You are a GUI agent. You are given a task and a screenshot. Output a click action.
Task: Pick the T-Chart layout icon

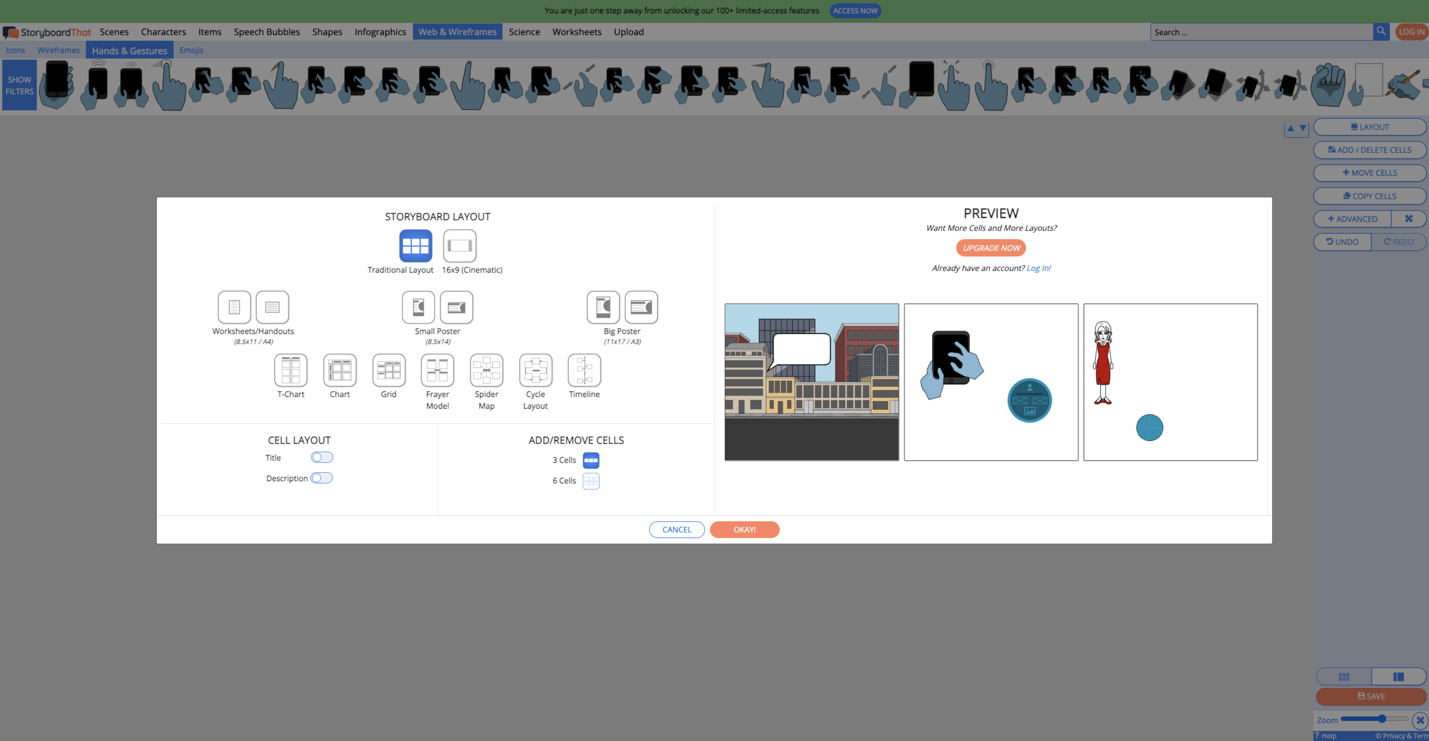point(291,370)
